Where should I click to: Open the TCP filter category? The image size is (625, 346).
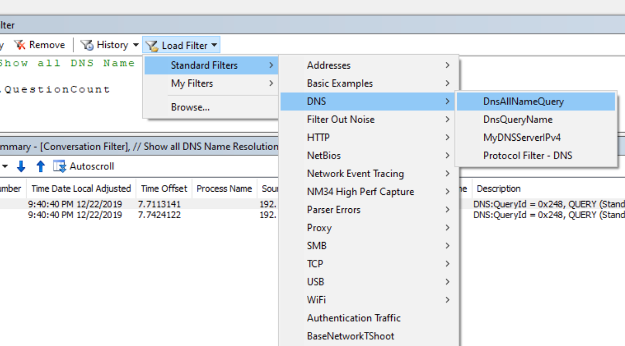[x=369, y=264]
